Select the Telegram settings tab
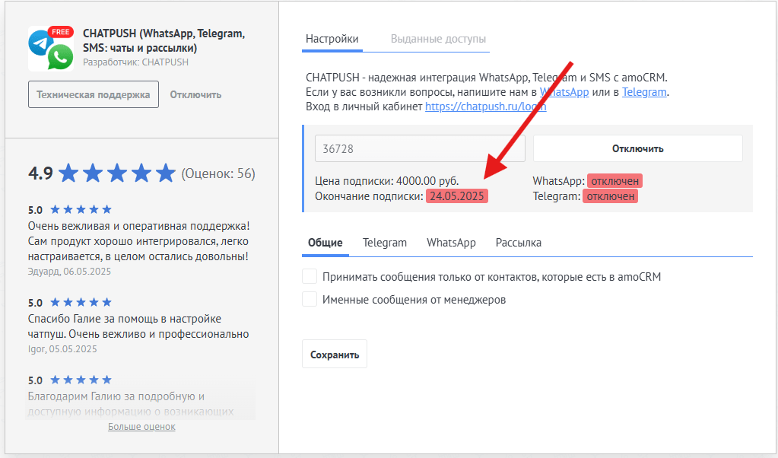 pos(384,243)
